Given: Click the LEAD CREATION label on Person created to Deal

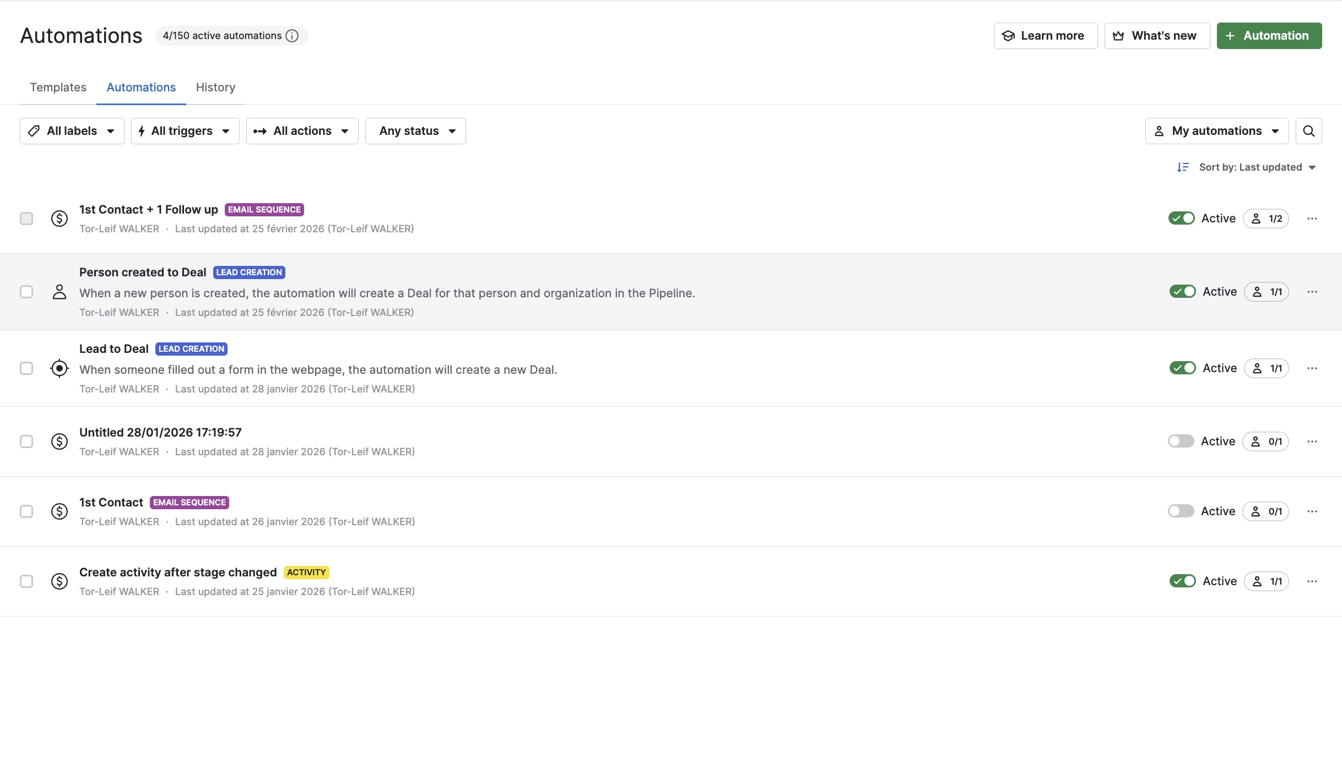Looking at the screenshot, I should 249,272.
